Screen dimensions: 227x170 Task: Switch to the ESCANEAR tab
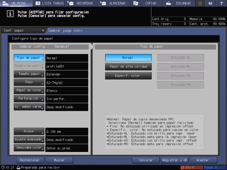pos(179,3)
